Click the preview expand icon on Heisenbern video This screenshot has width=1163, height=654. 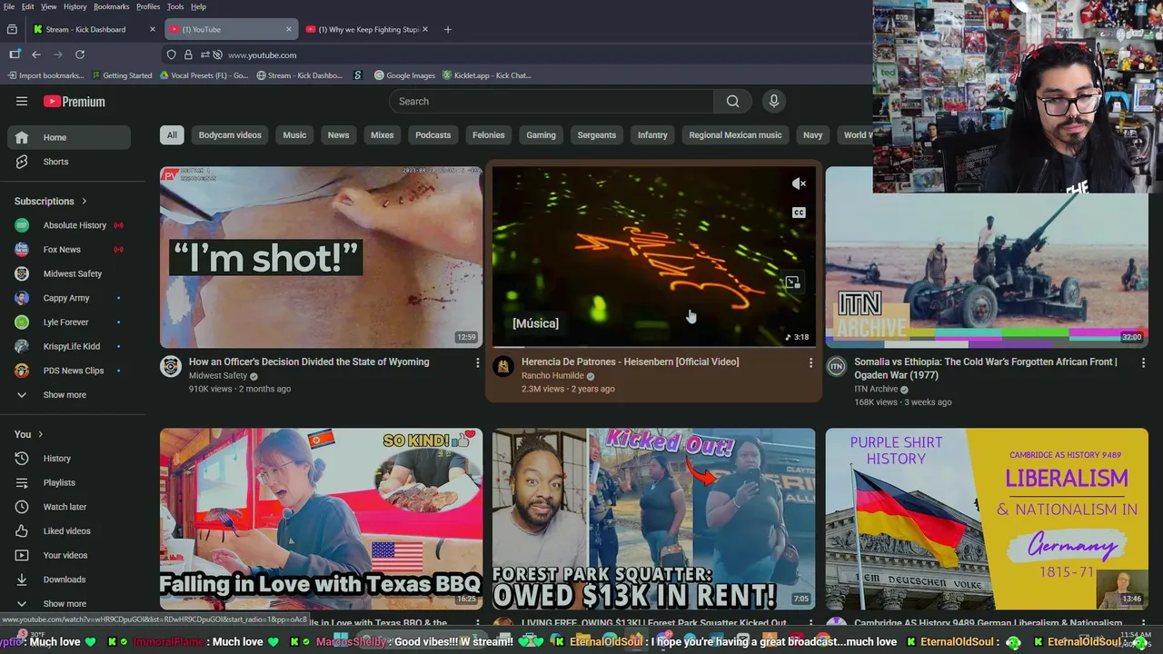792,282
